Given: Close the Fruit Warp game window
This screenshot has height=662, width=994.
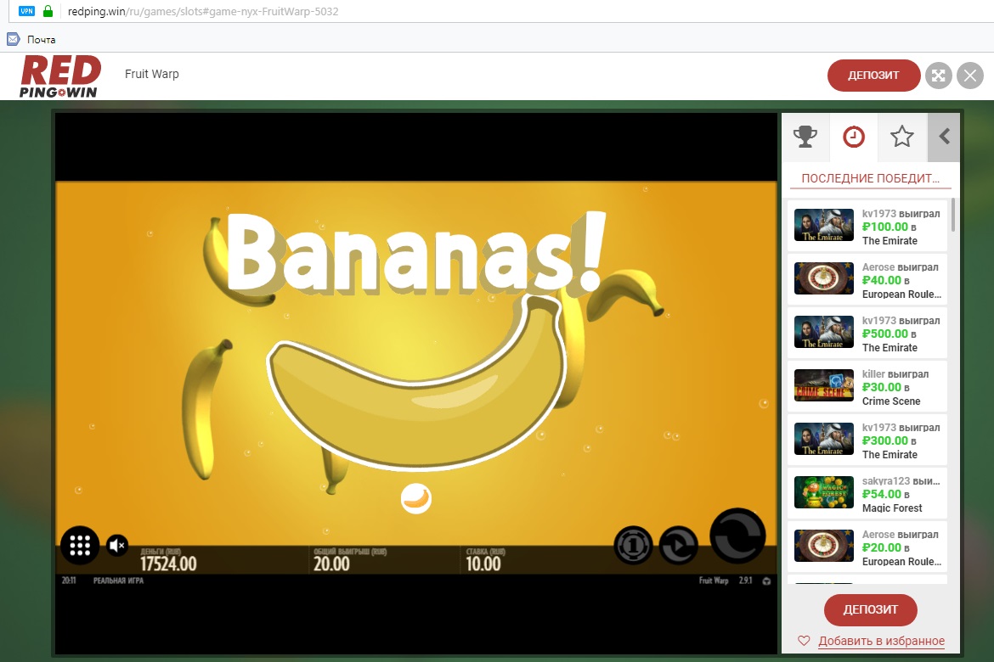Looking at the screenshot, I should pos(970,76).
